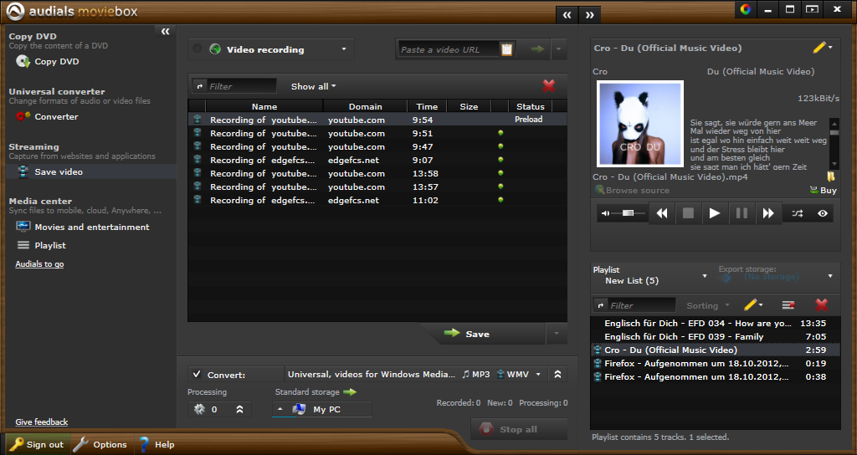Switch to compact player window mode
The image size is (857, 455).
coord(812,9)
